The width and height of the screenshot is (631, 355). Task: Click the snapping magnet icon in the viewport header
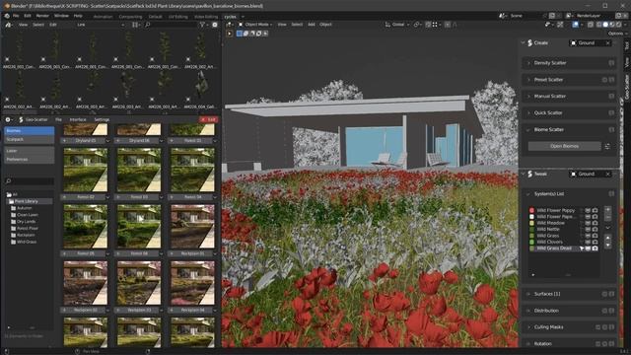pyautogui.click(x=429, y=25)
